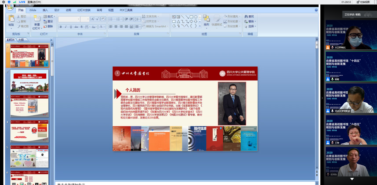Image resolution: width=377 pixels, height=185 pixels.
Task: Open the font name combo box
Action: tap(69, 19)
